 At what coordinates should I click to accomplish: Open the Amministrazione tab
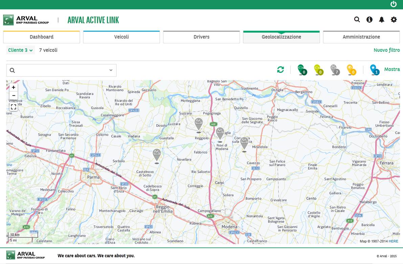pyautogui.click(x=361, y=37)
